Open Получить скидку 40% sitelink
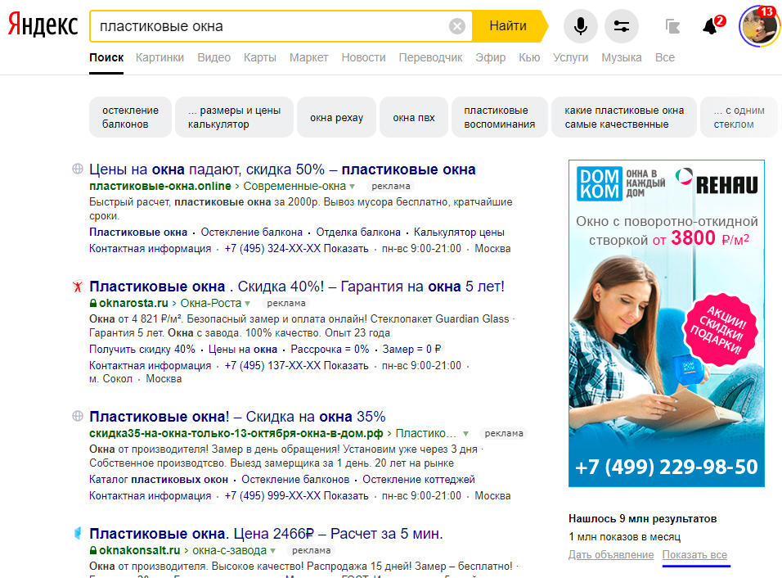The image size is (782, 578). coord(142,349)
